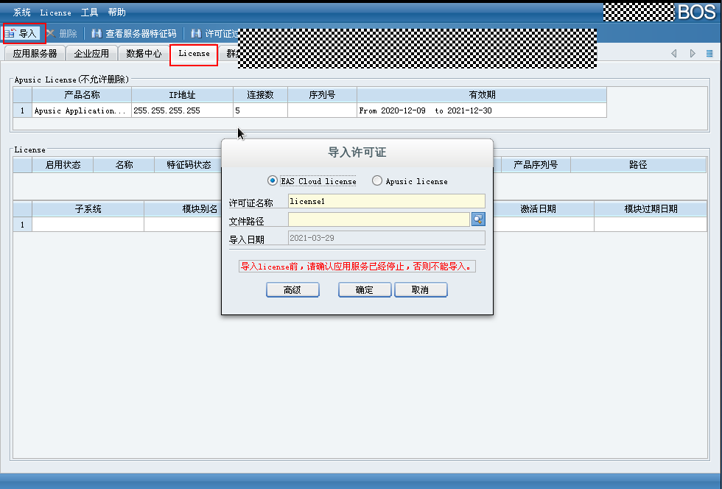This screenshot has height=489, width=722.
Task: Select the Apusic license radio button
Action: click(377, 181)
